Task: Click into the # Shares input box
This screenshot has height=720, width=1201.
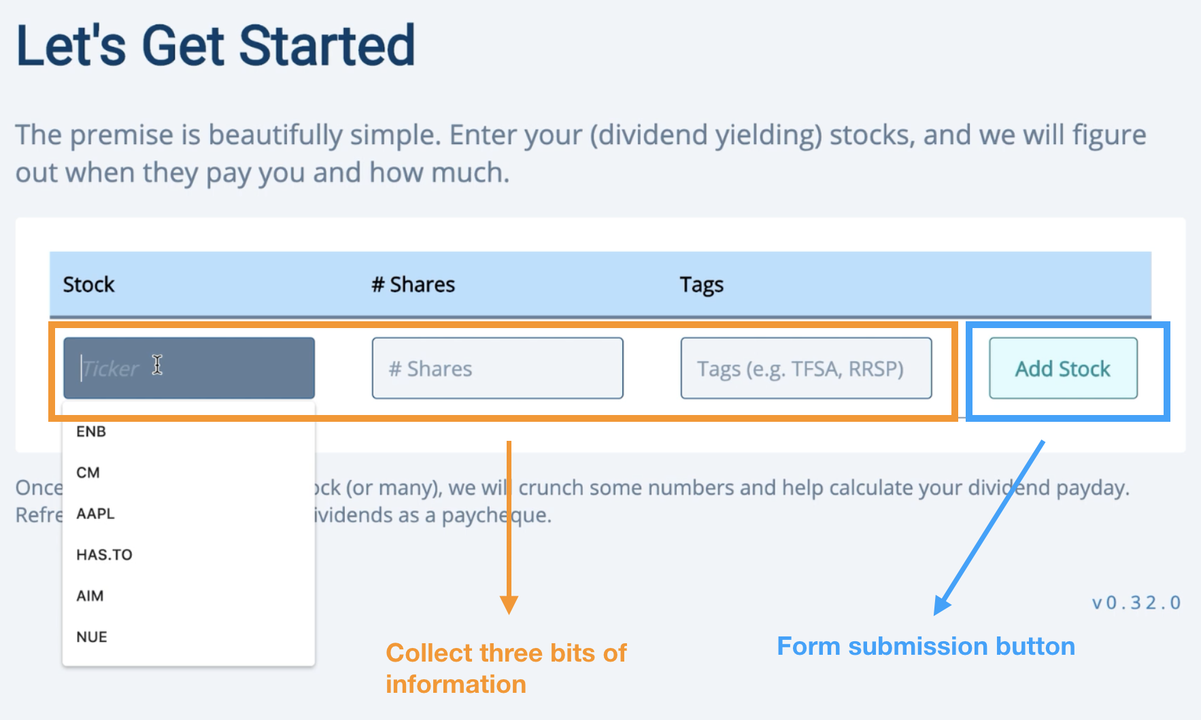Action: click(x=498, y=368)
